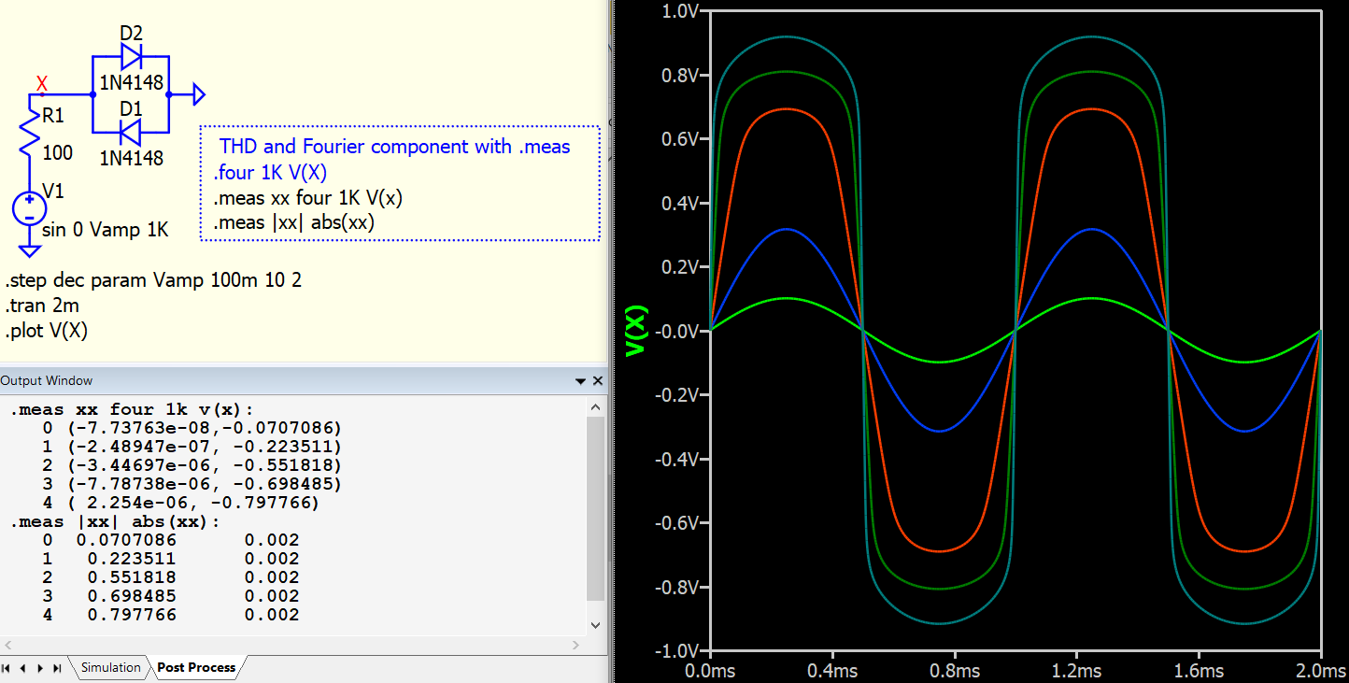Image resolution: width=1349 pixels, height=683 pixels.
Task: Select the '.four 1K V(X)' line
Action: (x=271, y=173)
